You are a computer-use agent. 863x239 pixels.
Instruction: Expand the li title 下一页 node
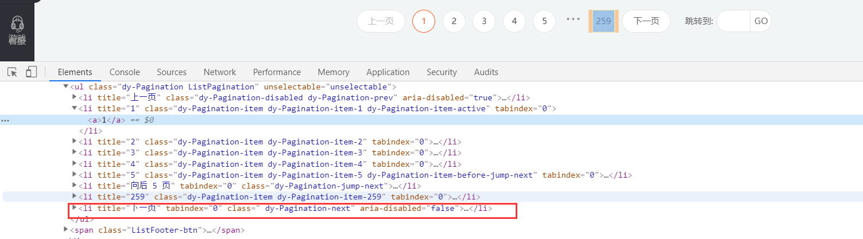click(x=75, y=208)
